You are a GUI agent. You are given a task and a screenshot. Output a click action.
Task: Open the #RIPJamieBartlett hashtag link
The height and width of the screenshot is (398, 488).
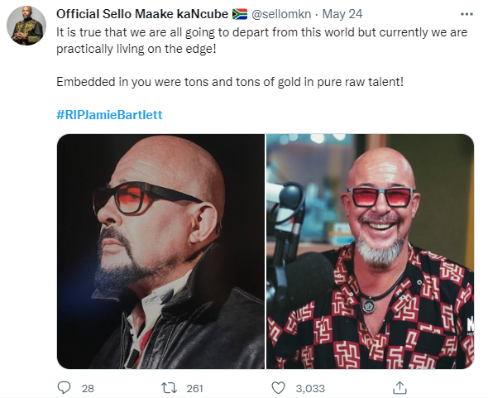coord(109,115)
